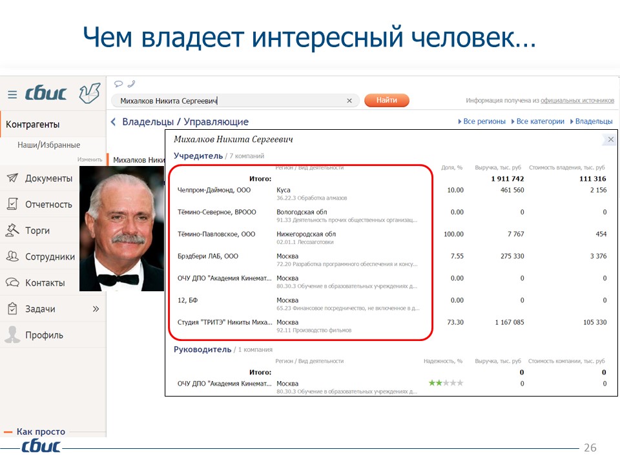Screen dimensions: 620x465
Task: Open Студия ТРИТЭ Никиты Миха... row
Action: pyautogui.click(x=225, y=323)
